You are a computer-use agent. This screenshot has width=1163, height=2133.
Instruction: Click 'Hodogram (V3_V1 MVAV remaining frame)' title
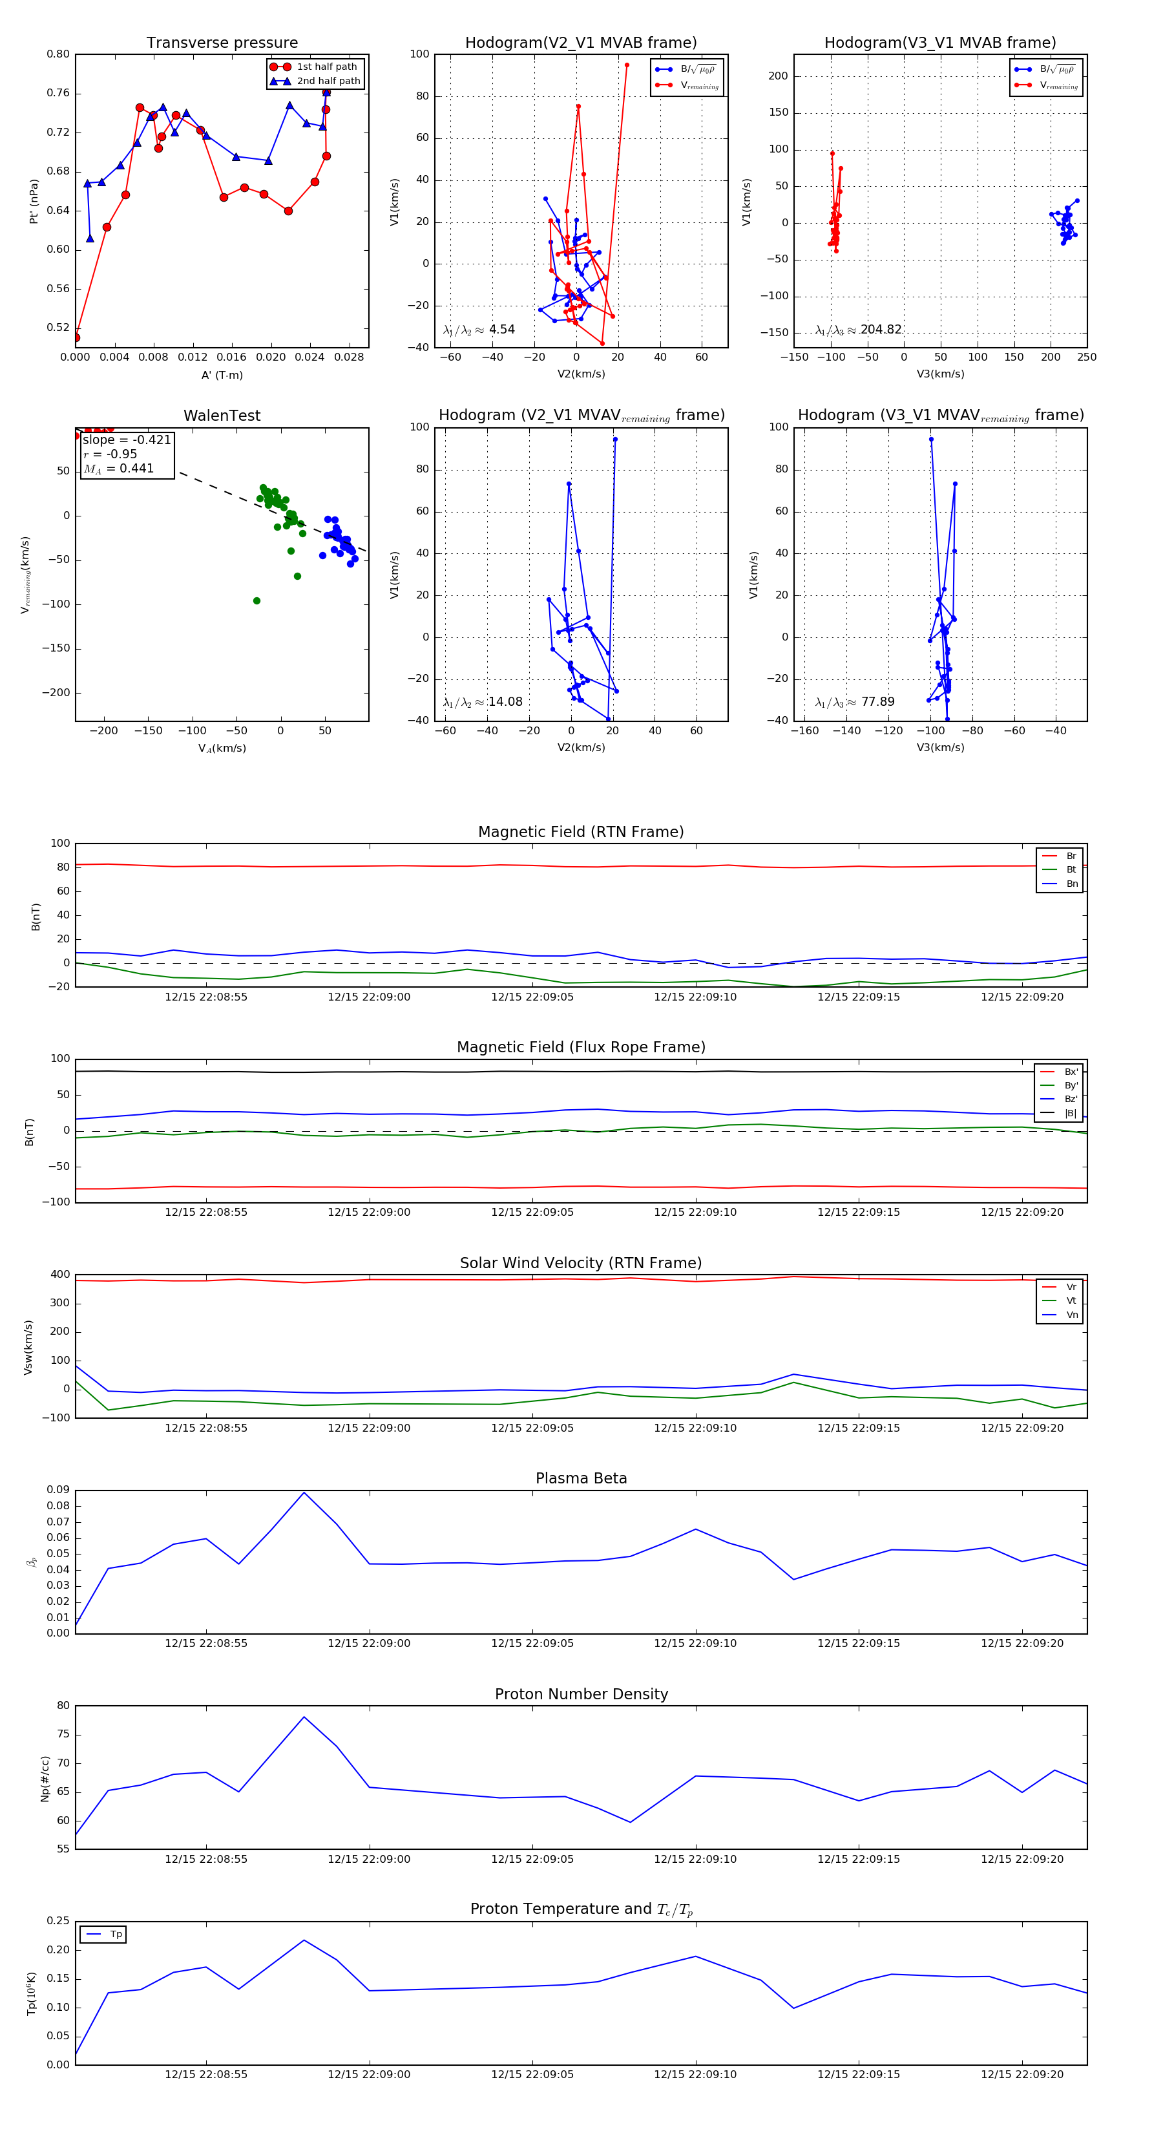point(940,416)
